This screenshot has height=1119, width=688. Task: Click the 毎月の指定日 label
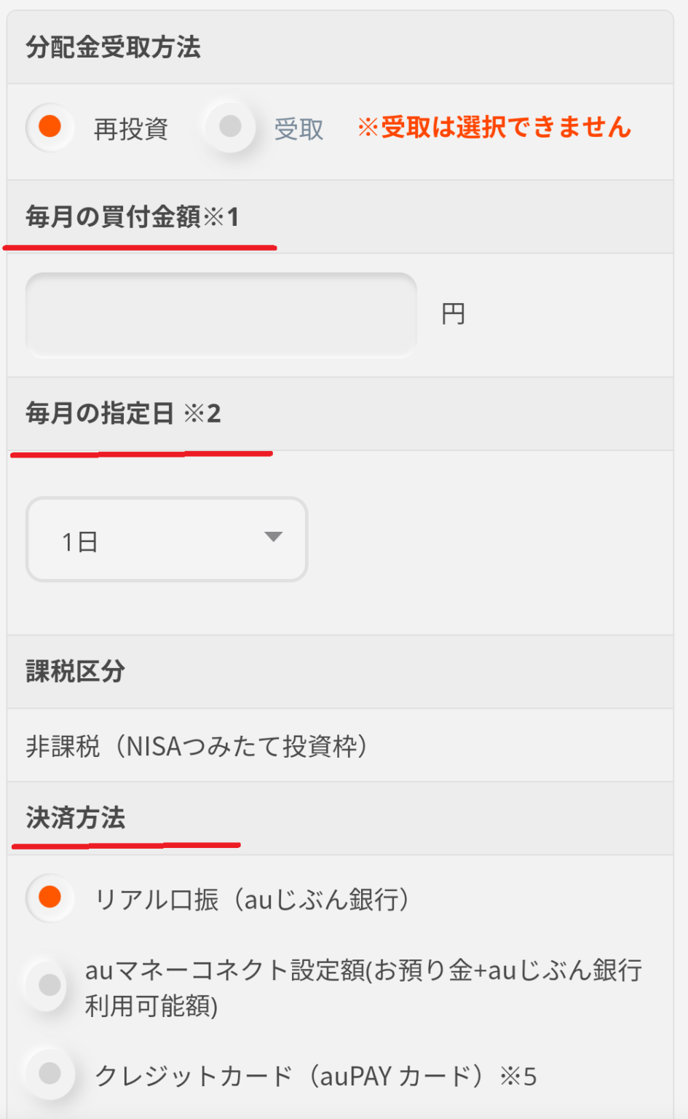[98, 412]
